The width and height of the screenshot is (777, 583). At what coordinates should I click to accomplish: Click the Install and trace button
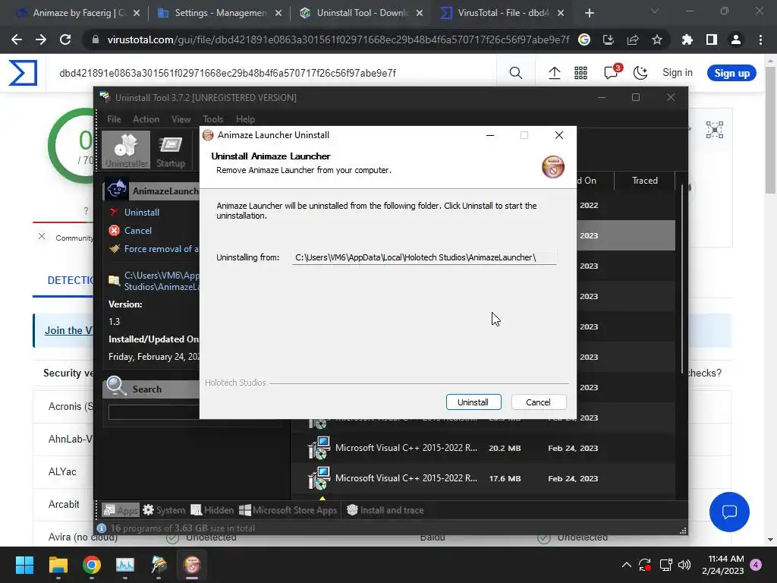coord(385,510)
